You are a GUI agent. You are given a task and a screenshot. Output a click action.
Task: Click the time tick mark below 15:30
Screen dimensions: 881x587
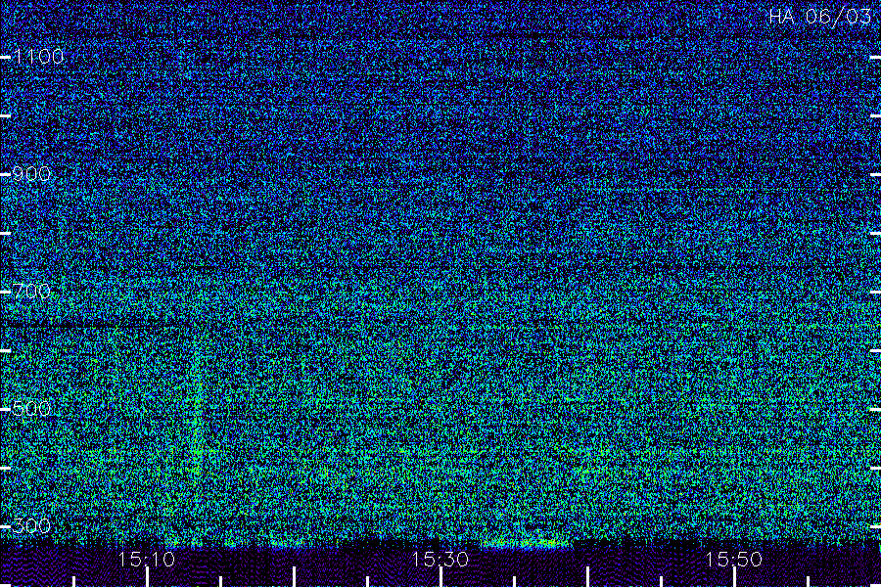(440, 577)
